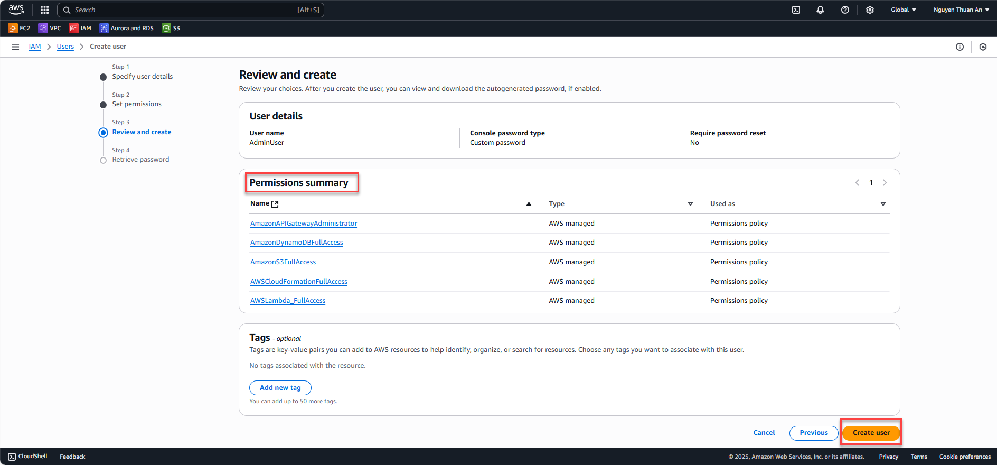Sort the Used as column
The height and width of the screenshot is (465, 997).
(x=883, y=204)
